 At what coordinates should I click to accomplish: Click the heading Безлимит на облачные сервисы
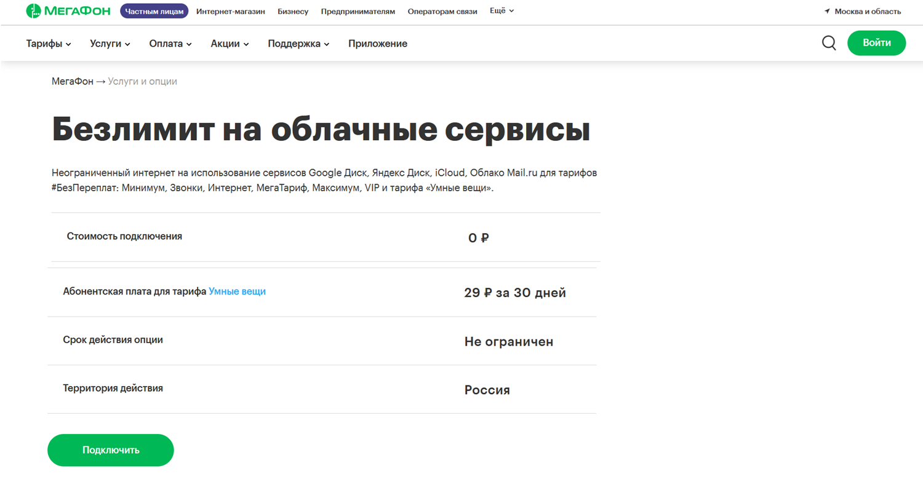321,130
